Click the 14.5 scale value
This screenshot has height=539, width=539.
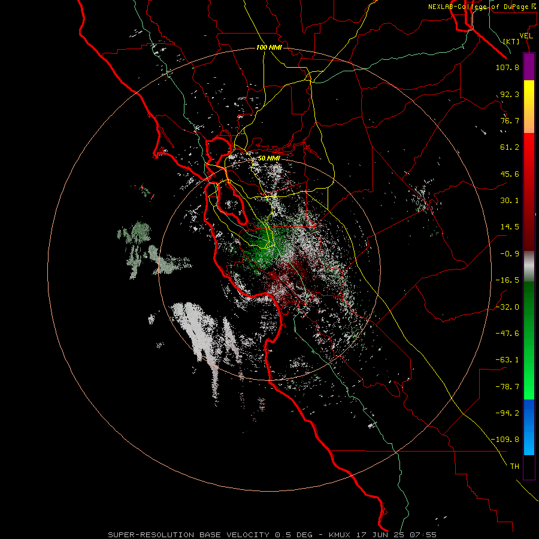click(x=510, y=227)
